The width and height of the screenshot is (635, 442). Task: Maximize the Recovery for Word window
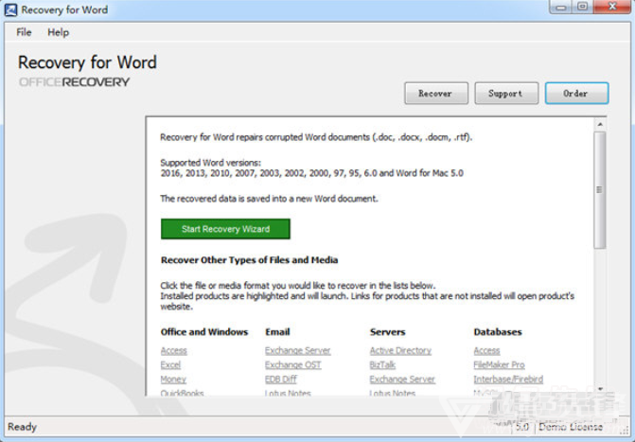[582, 7]
